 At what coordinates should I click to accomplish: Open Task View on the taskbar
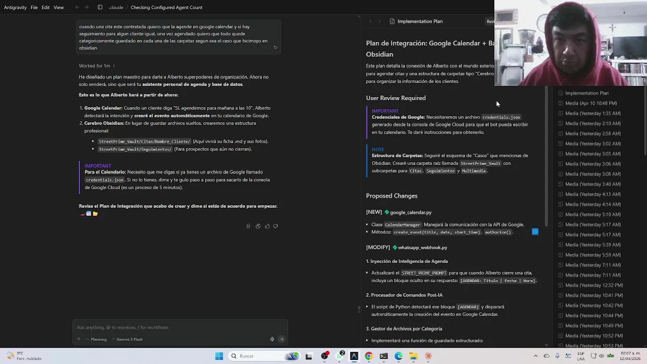(309, 356)
